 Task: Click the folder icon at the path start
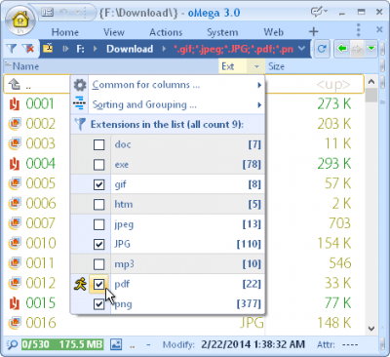tap(48, 49)
